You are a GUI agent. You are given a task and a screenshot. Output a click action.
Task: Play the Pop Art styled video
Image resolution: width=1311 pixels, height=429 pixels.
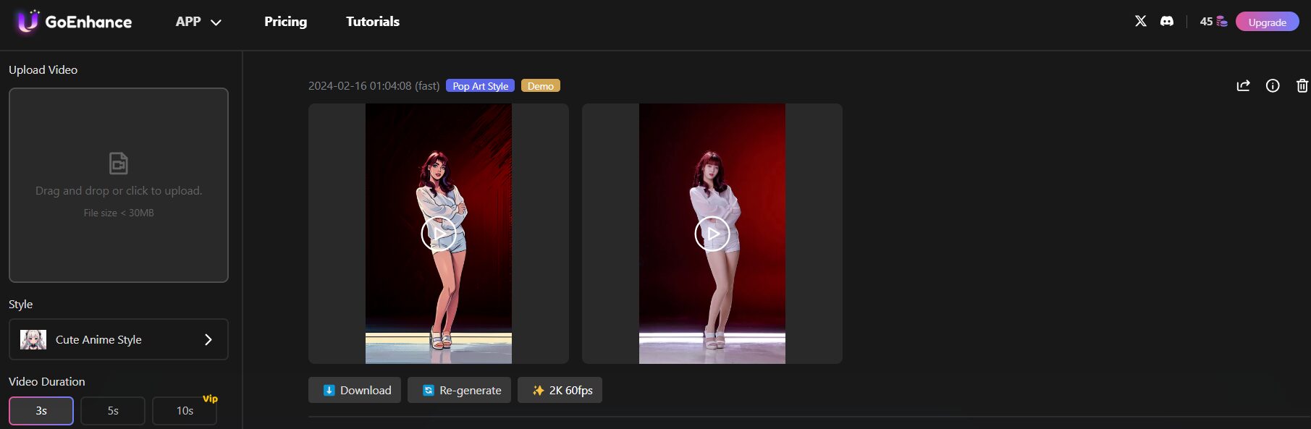click(x=439, y=234)
